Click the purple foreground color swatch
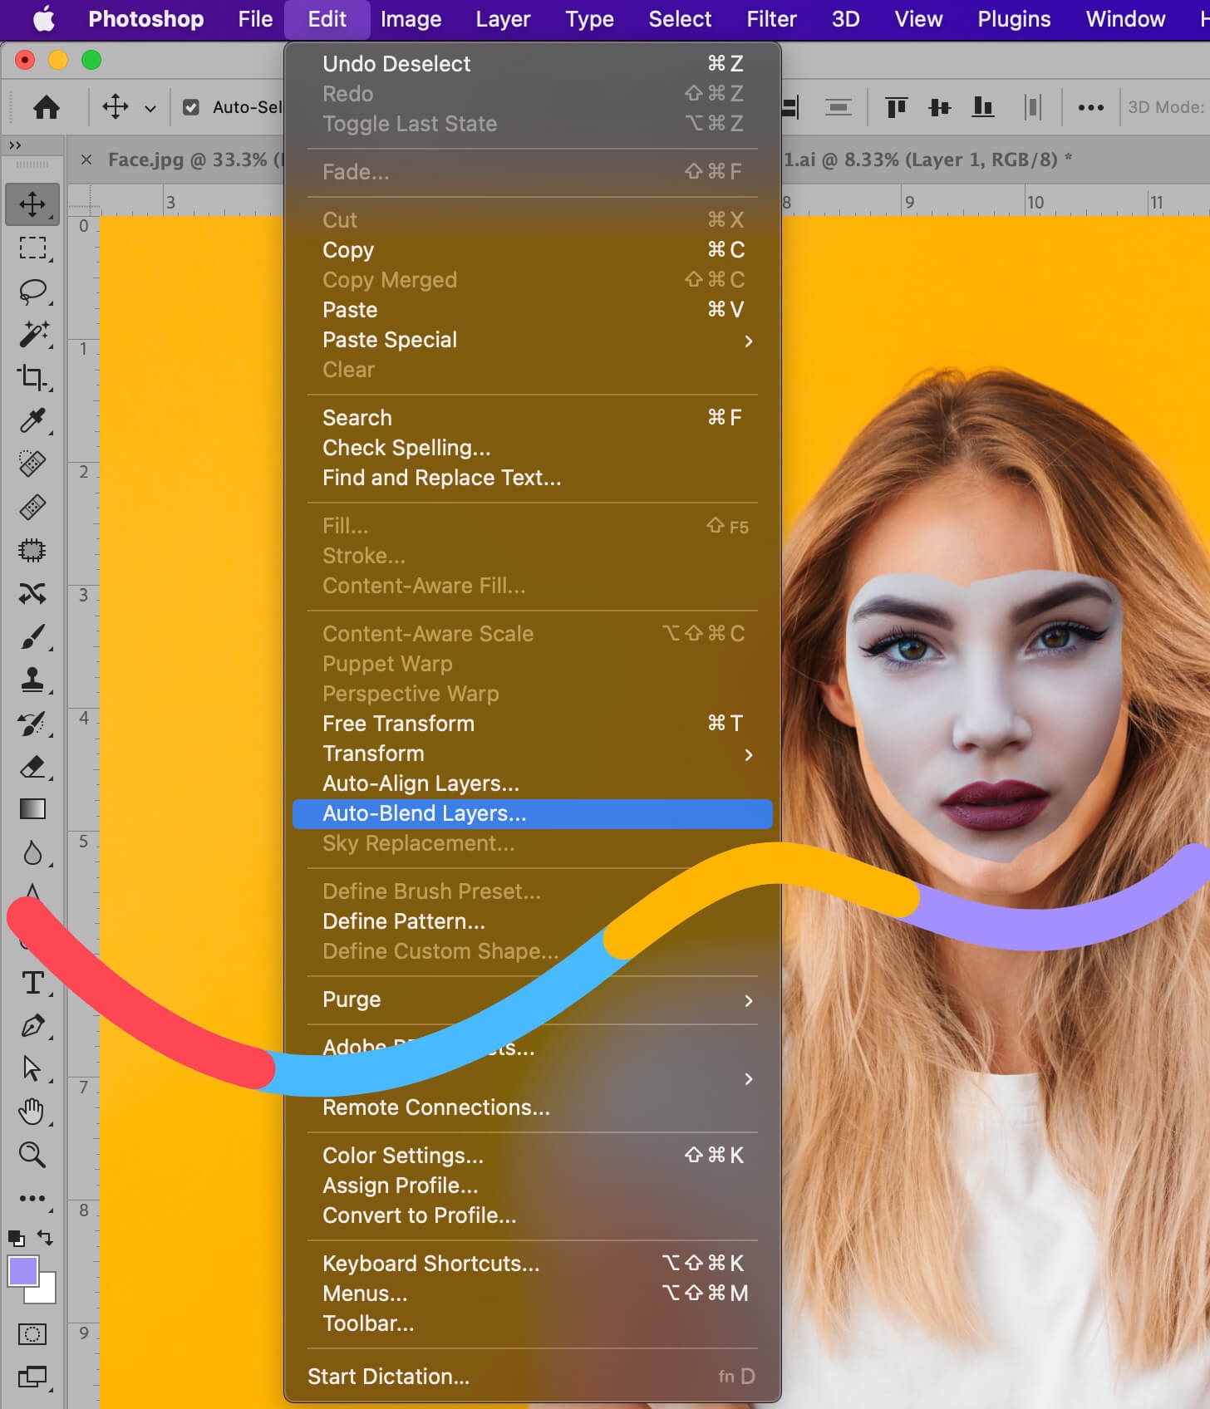This screenshot has width=1210, height=1409. tap(22, 1271)
